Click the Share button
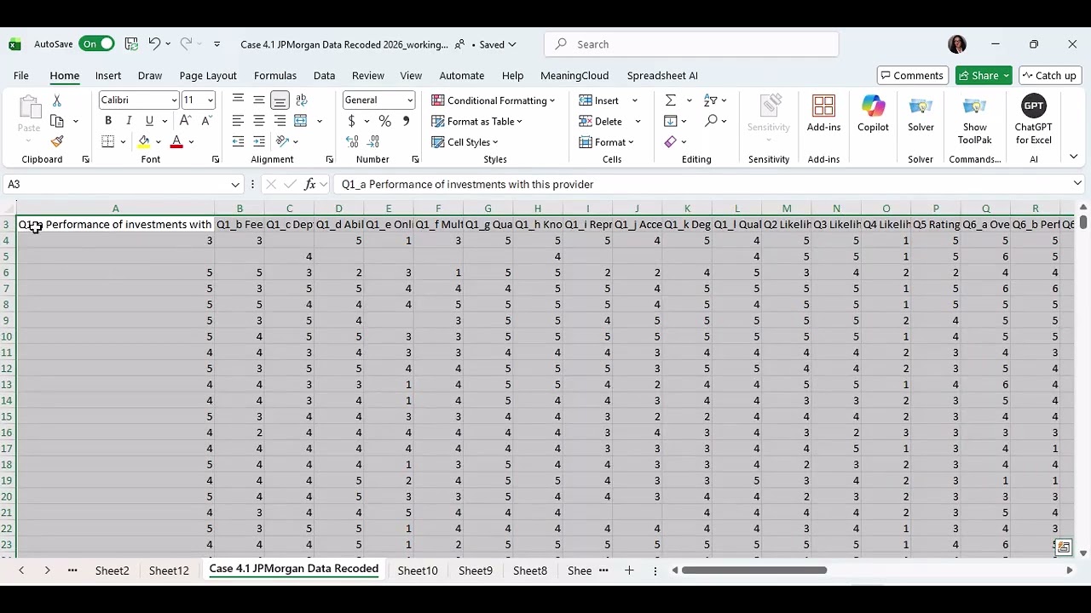 click(984, 76)
